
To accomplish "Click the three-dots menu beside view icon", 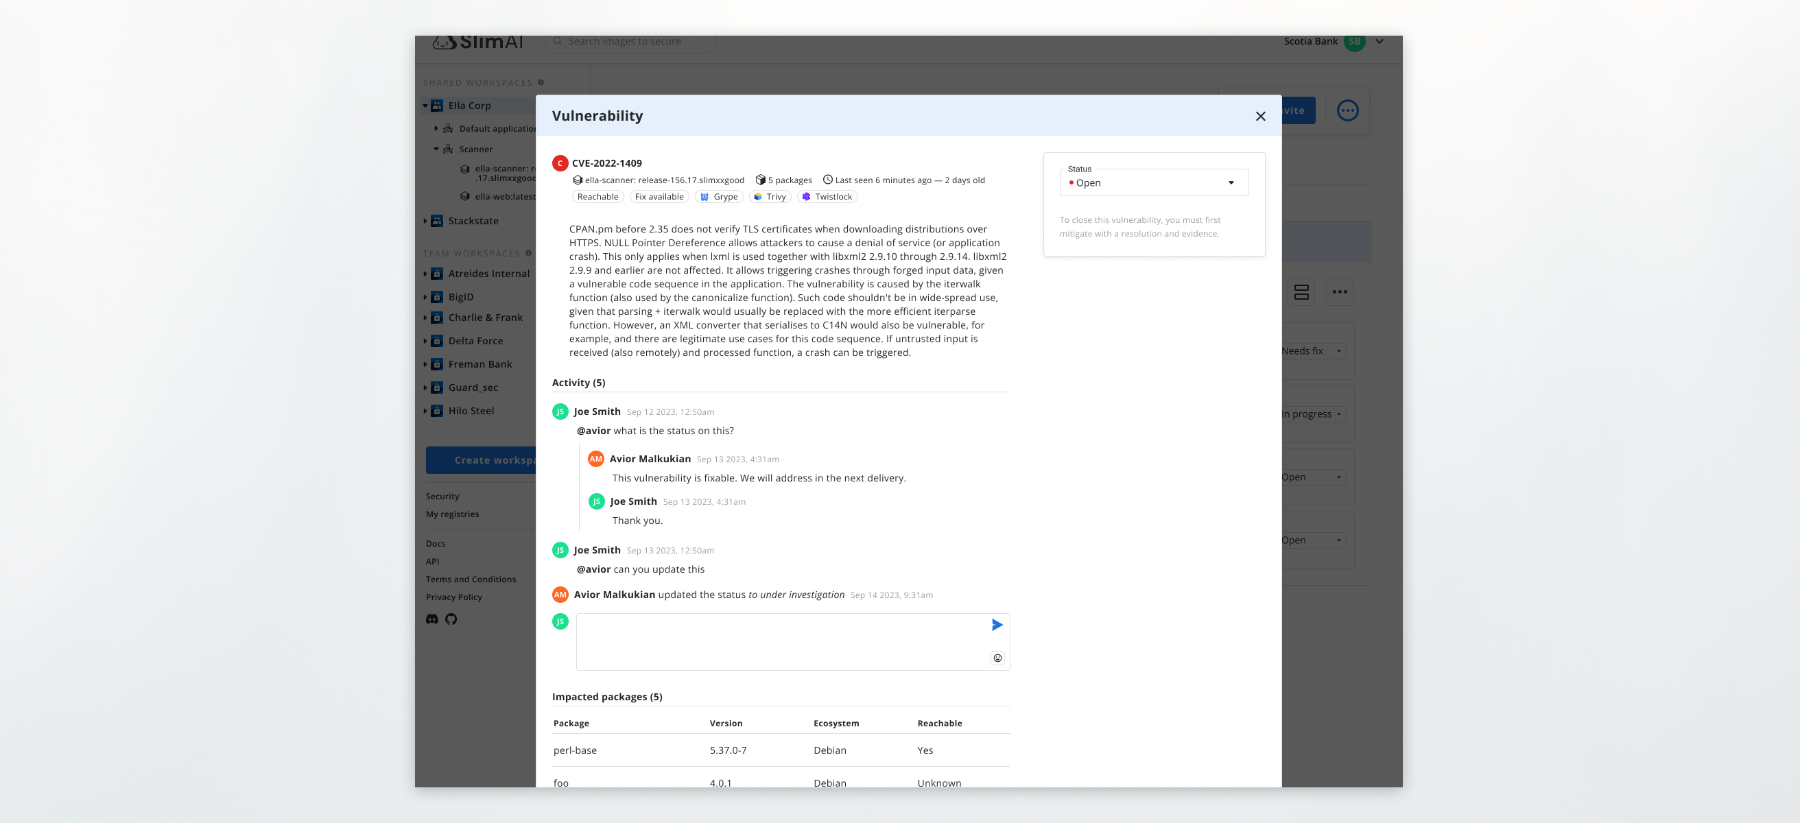I will [1339, 292].
